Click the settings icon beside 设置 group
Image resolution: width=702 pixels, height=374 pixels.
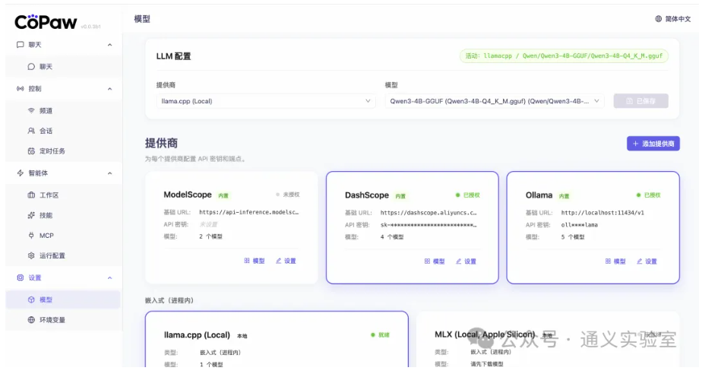[21, 277]
